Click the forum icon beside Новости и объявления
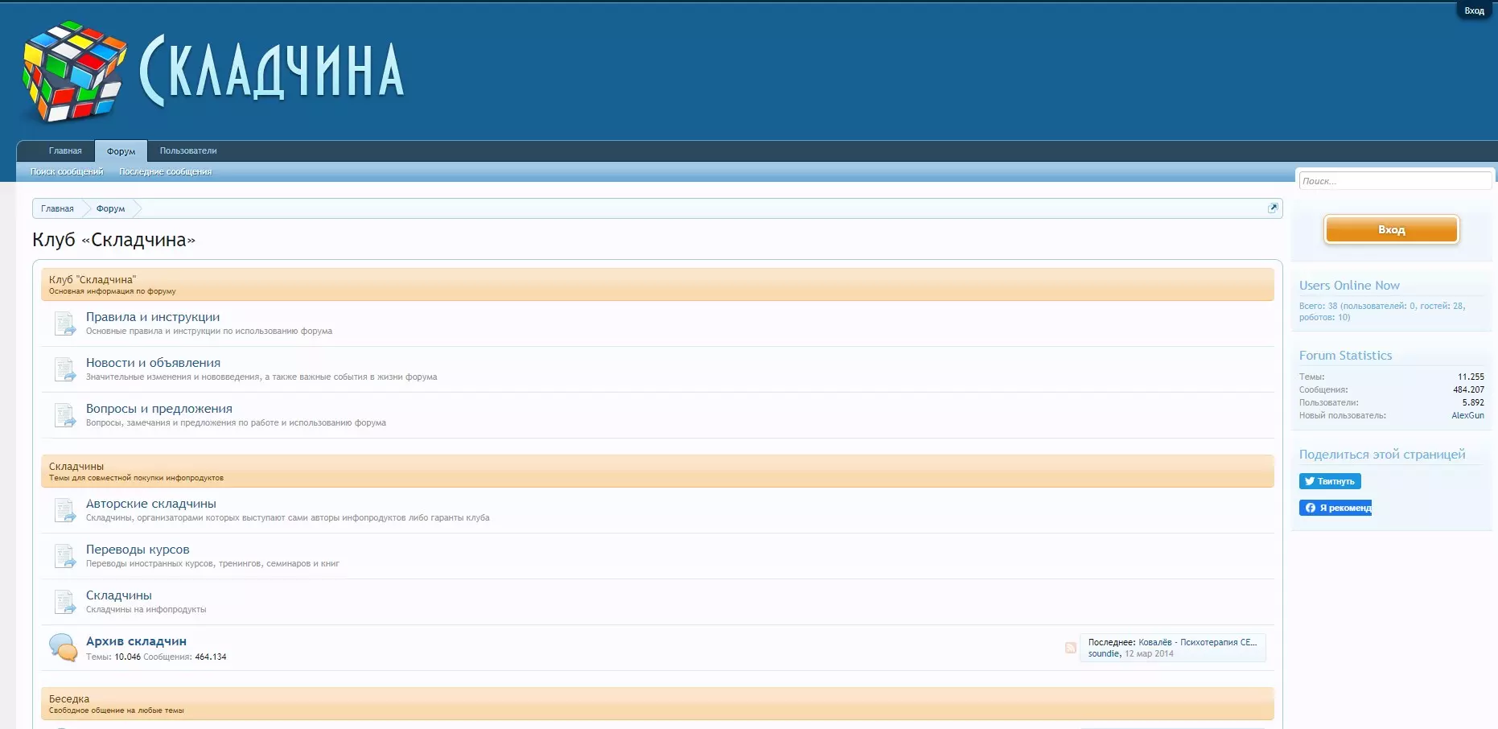This screenshot has width=1498, height=729. pos(64,369)
